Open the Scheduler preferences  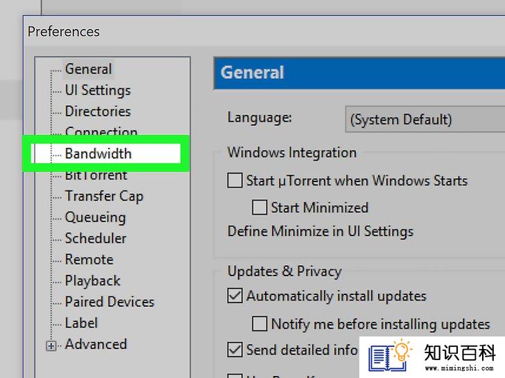tap(96, 238)
